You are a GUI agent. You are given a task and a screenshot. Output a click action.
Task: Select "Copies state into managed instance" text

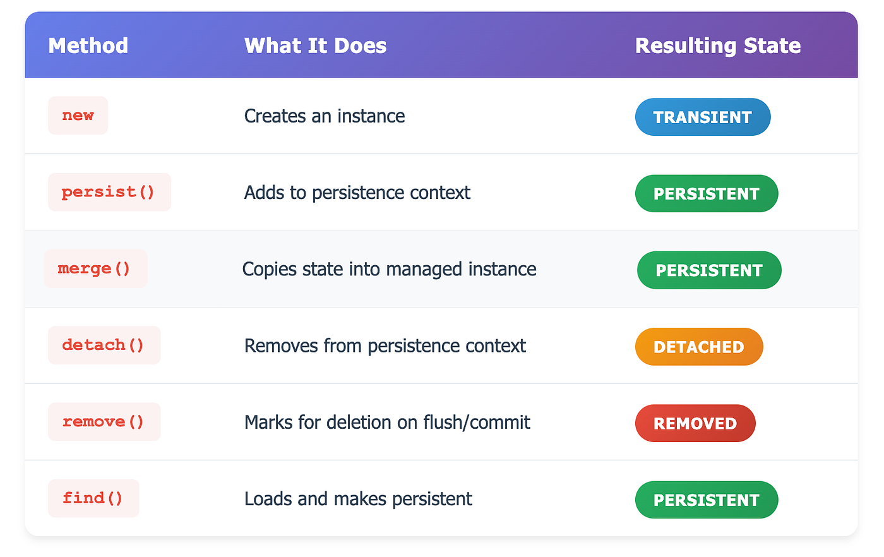point(389,270)
